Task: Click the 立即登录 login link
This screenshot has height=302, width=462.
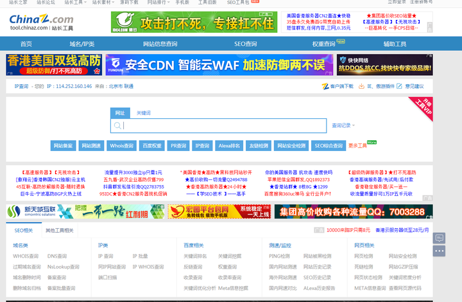Action: [x=397, y=2]
